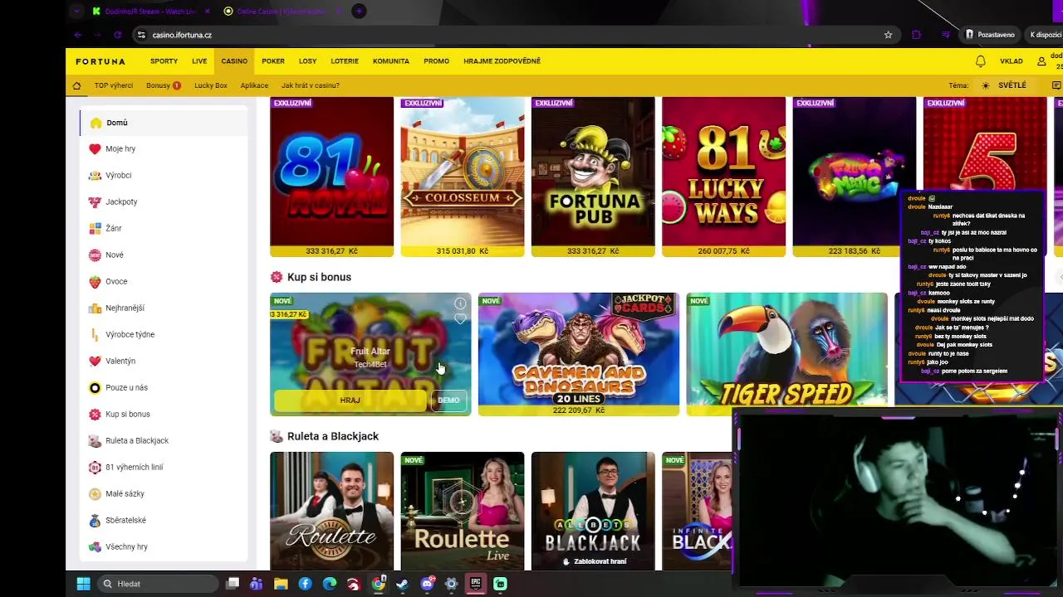
Task: Open the Jackpoty category
Action: (x=164, y=202)
